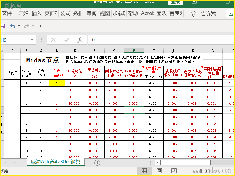Open the 文件 menu tab

point(7,13)
